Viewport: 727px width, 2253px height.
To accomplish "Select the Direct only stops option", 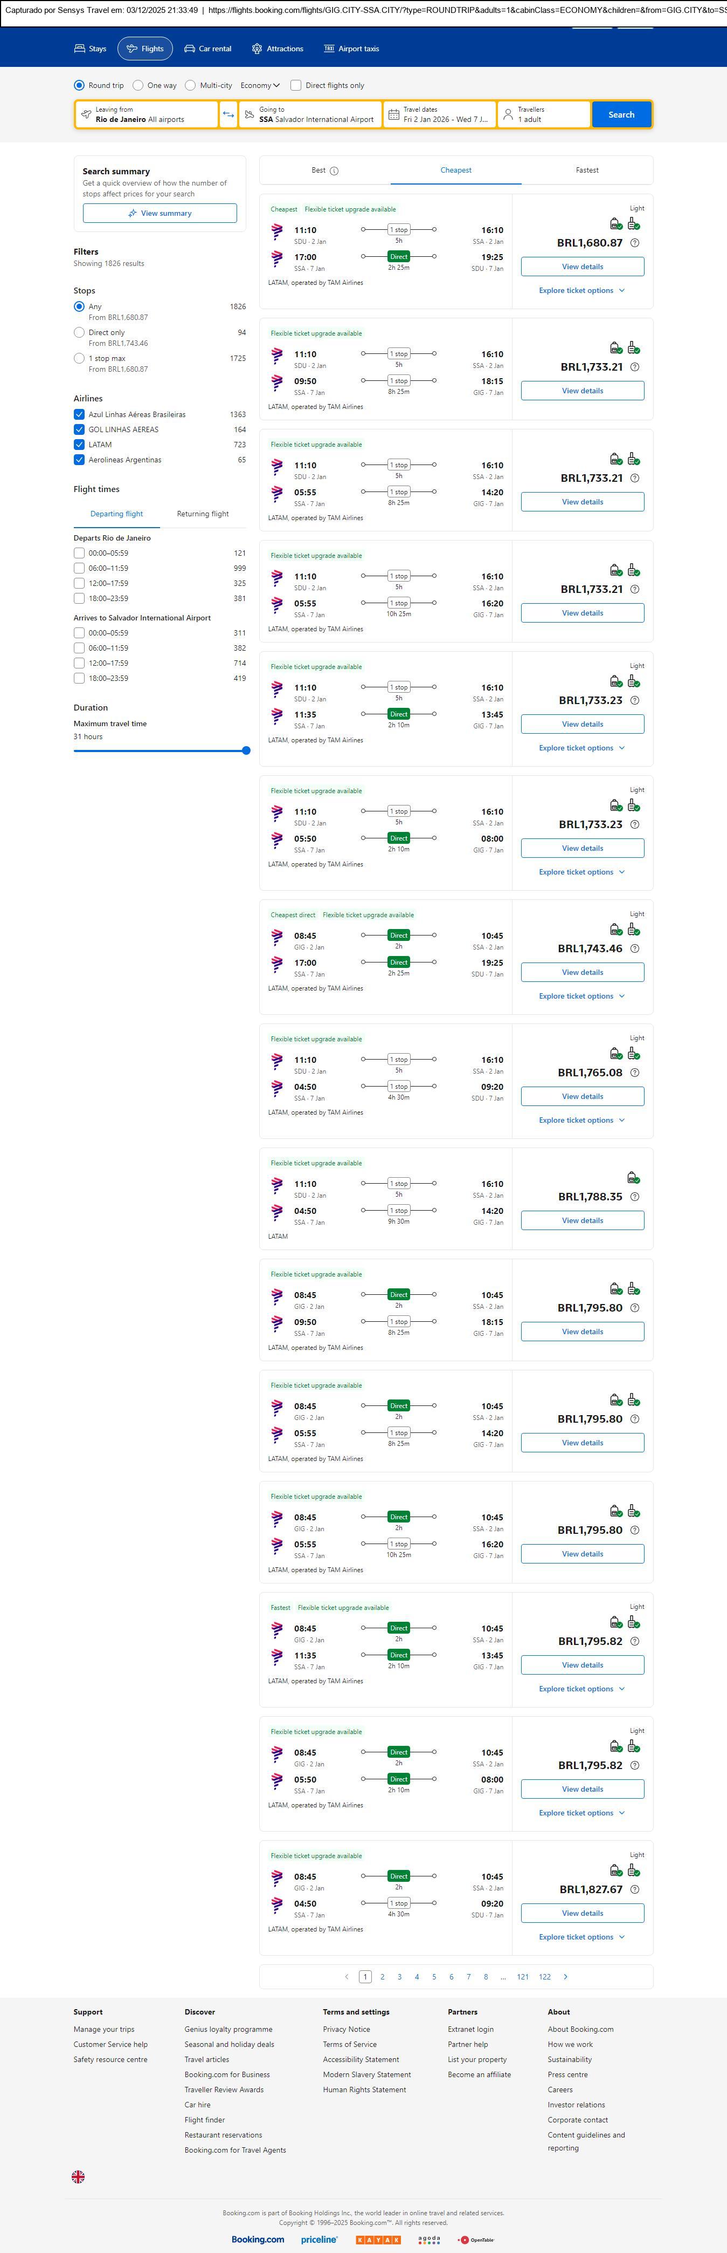I will 80,332.
